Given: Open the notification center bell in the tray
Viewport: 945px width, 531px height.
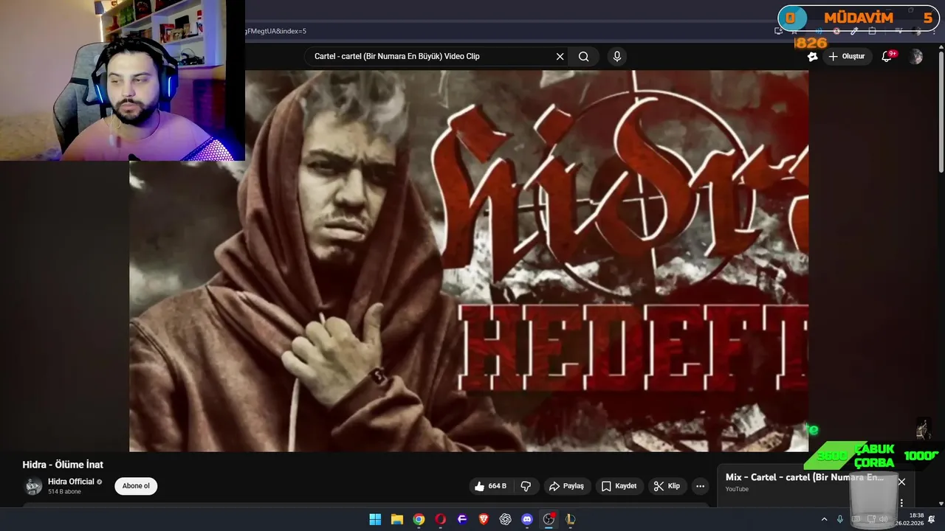Looking at the screenshot, I should 932,519.
